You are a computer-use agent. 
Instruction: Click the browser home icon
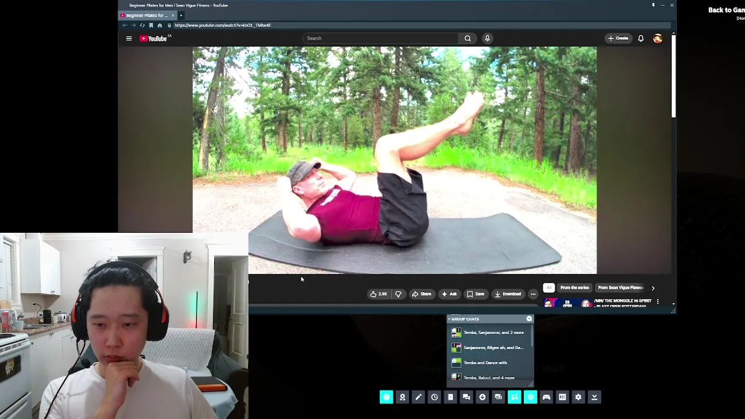(159, 26)
